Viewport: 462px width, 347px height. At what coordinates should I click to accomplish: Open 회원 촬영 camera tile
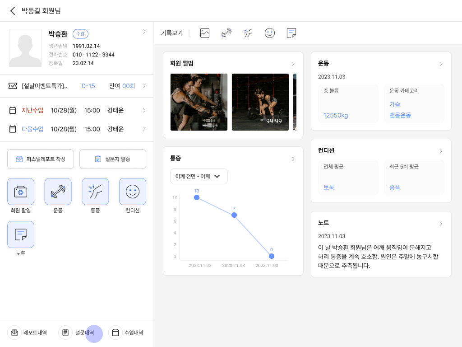(21, 192)
